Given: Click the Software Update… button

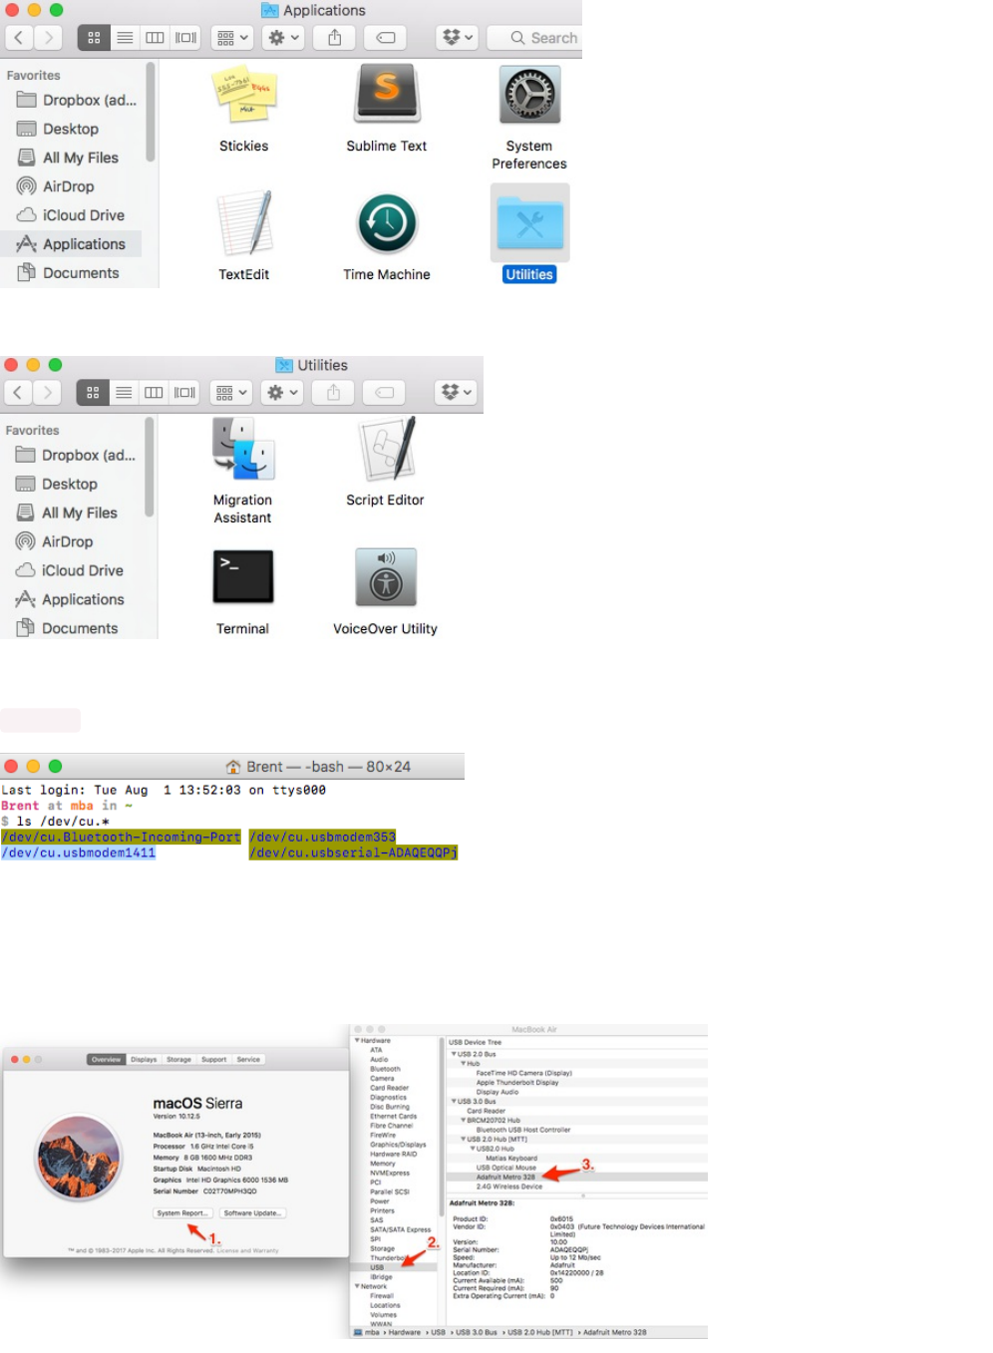Looking at the screenshot, I should click(253, 1213).
